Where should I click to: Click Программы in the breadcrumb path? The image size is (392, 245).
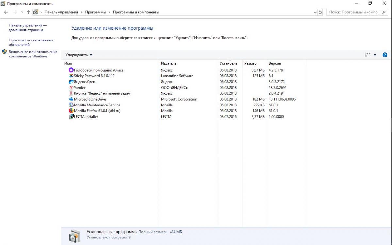[x=95, y=12]
